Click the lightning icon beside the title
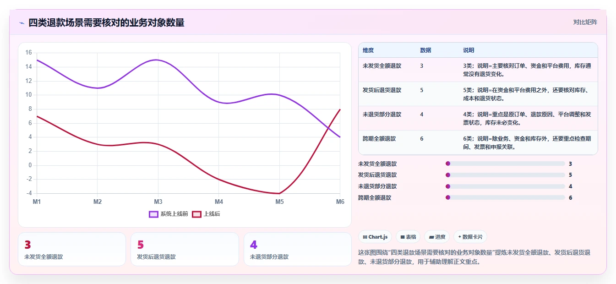 (x=22, y=23)
